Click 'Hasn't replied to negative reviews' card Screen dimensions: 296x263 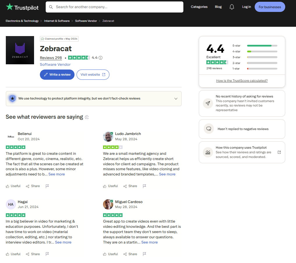[x=242, y=129]
